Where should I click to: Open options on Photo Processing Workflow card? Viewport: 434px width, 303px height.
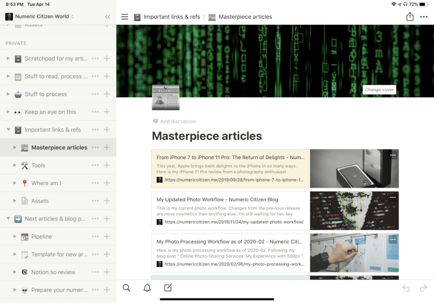(x=393, y=240)
